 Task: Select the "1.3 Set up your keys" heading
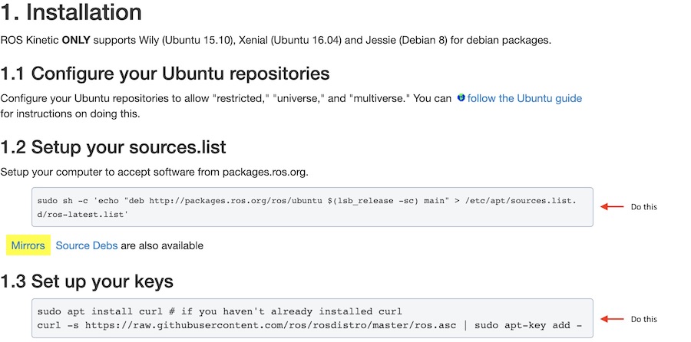87,281
